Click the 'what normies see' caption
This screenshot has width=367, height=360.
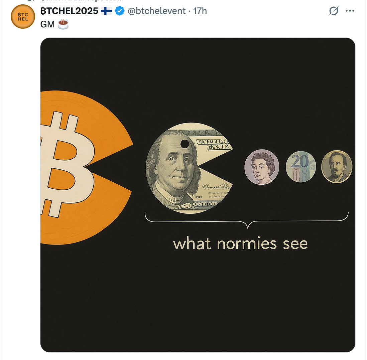(240, 243)
